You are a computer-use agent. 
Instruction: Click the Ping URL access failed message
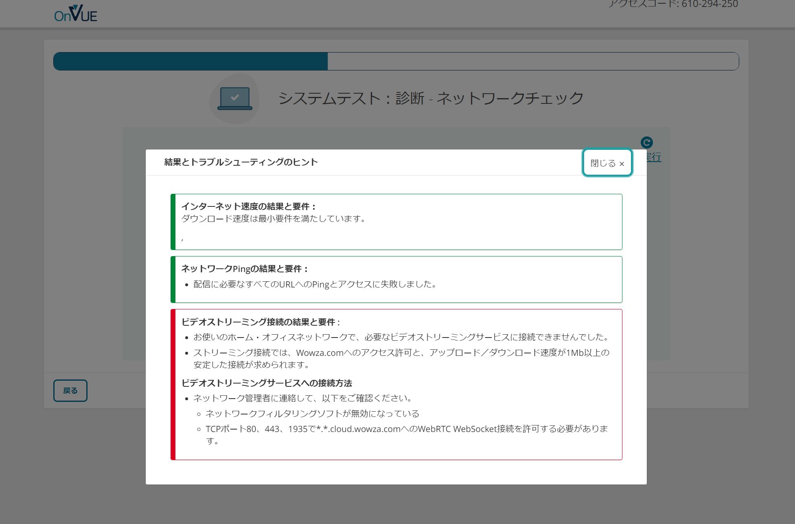pyautogui.click(x=315, y=284)
